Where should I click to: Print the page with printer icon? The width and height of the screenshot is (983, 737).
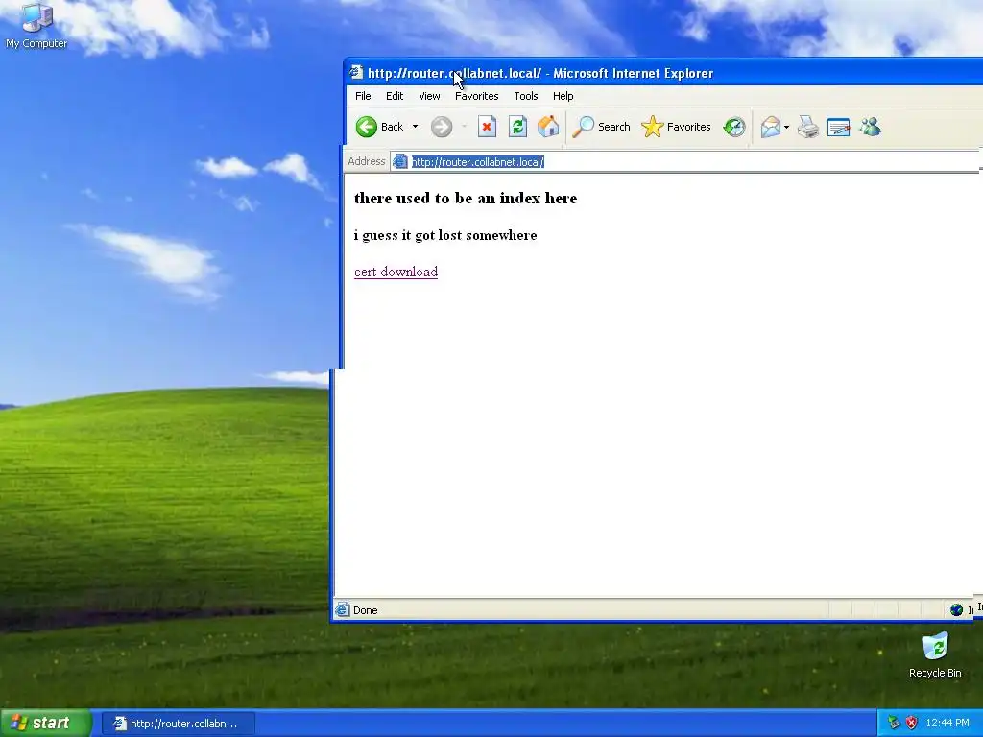[808, 127]
